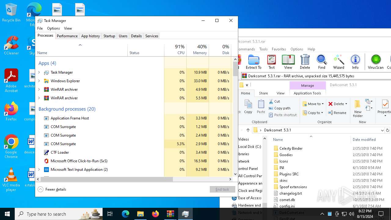Click the Task Manager taskbar icon

coord(185,214)
